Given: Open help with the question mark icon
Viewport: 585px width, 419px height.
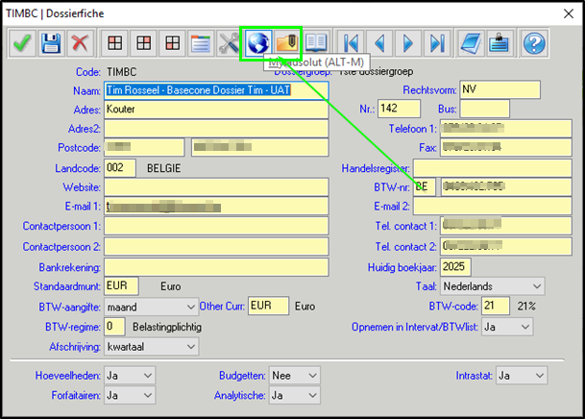Looking at the screenshot, I should pyautogui.click(x=534, y=43).
